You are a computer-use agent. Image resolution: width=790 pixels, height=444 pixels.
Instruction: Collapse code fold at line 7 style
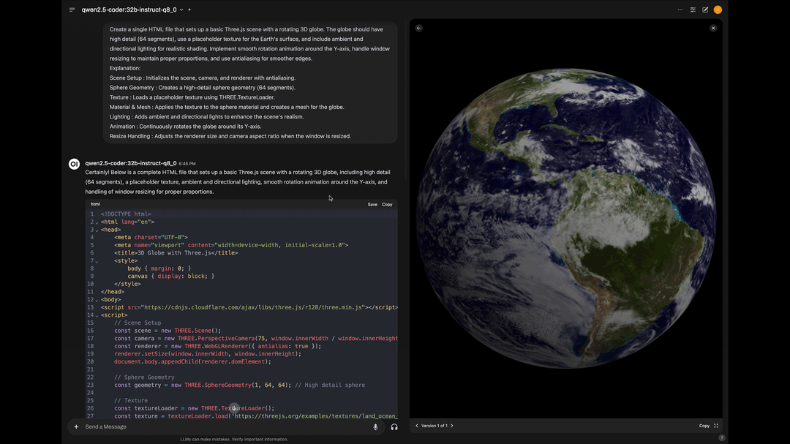[97, 262]
